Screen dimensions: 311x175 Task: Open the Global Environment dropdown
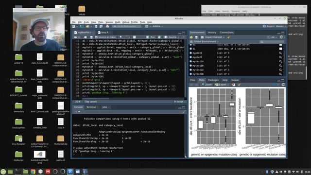pyautogui.click(x=204, y=41)
